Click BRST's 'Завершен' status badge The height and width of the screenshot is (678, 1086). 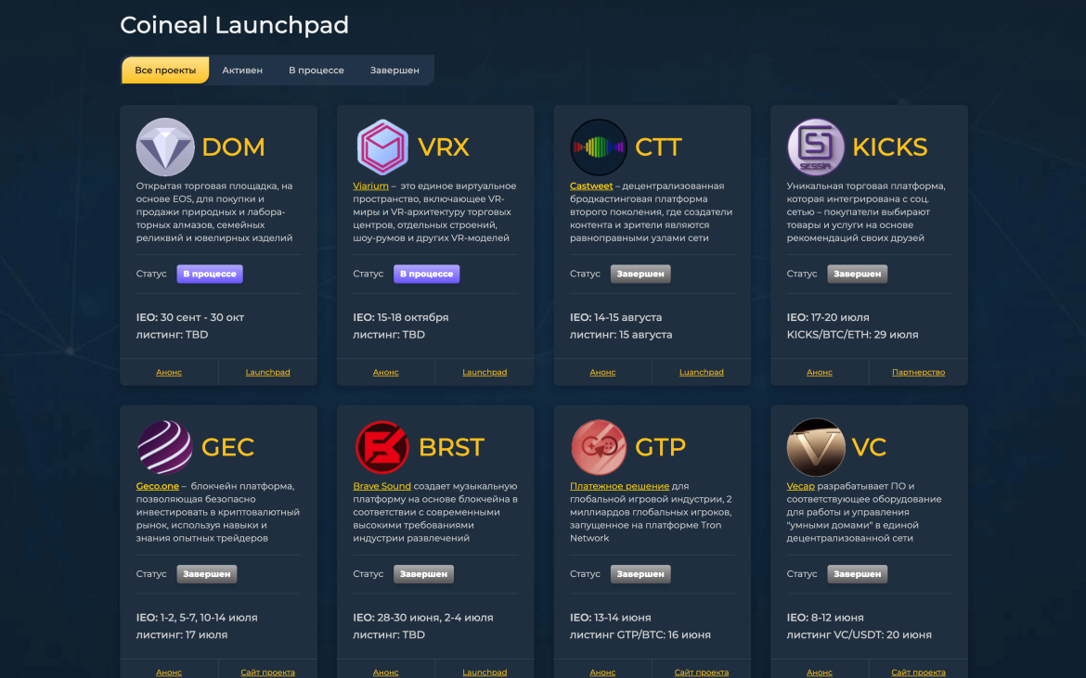(x=423, y=574)
